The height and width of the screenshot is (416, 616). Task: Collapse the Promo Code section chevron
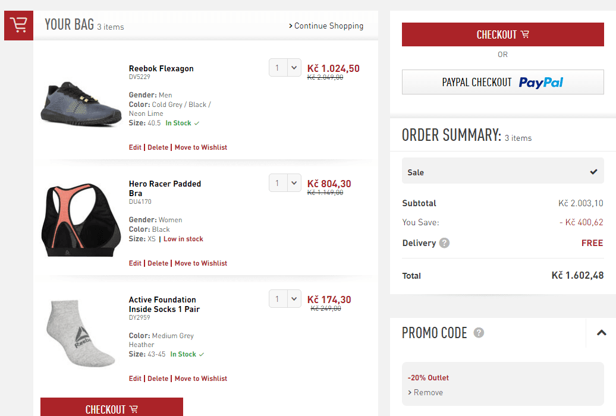coord(601,333)
